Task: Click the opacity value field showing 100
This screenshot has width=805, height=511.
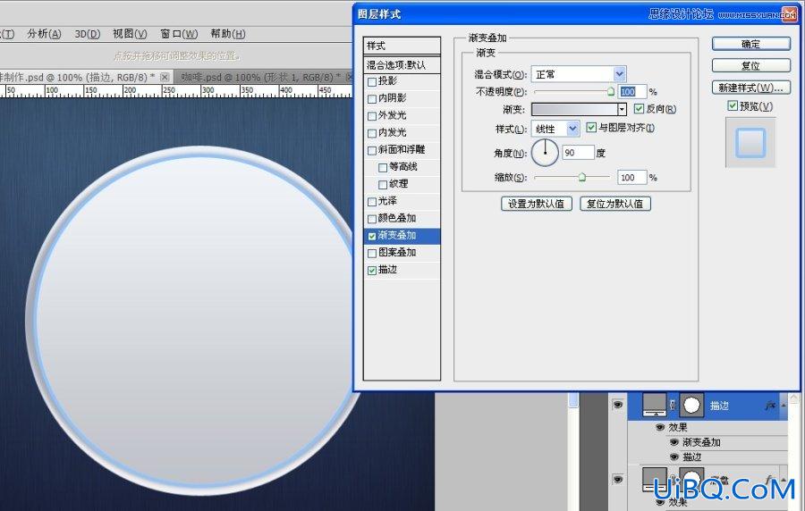Action: [x=631, y=92]
